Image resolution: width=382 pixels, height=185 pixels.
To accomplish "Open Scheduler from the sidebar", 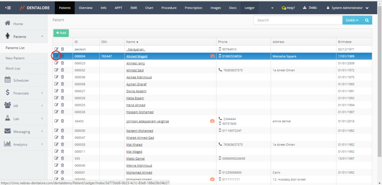I will point(21,80).
